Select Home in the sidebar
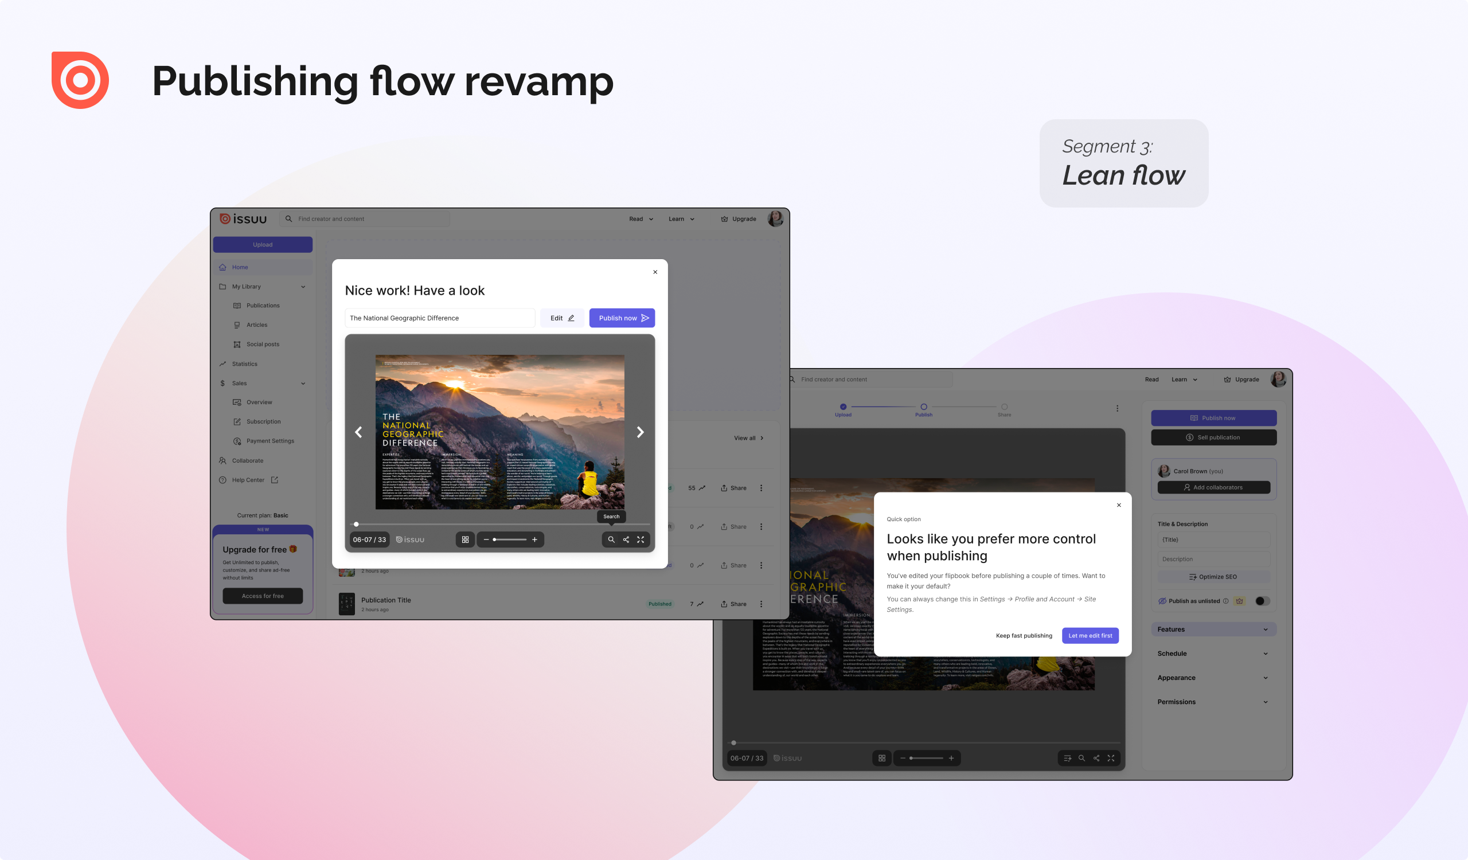The height and width of the screenshot is (860, 1468). (x=263, y=267)
